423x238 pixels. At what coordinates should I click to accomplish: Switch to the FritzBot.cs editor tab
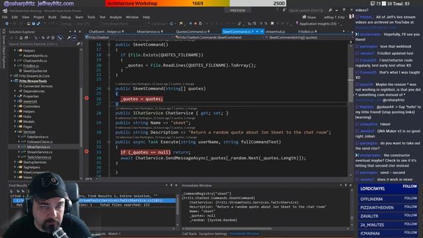point(305,32)
